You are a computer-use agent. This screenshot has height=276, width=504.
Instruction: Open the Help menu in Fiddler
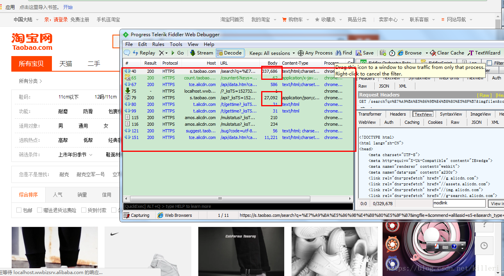click(209, 44)
